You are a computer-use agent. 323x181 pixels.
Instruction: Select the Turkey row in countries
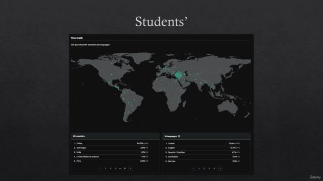pos(111,143)
